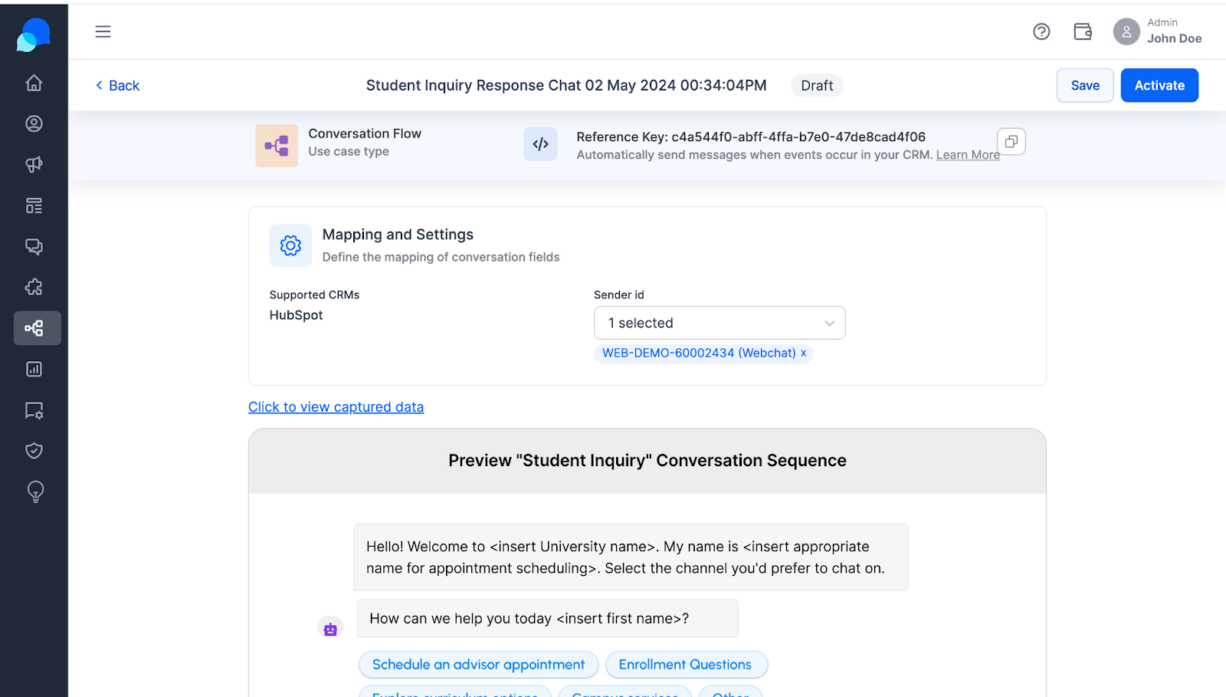Toggle the hamburger menu
Image resolution: width=1226 pixels, height=697 pixels.
pyautogui.click(x=103, y=31)
